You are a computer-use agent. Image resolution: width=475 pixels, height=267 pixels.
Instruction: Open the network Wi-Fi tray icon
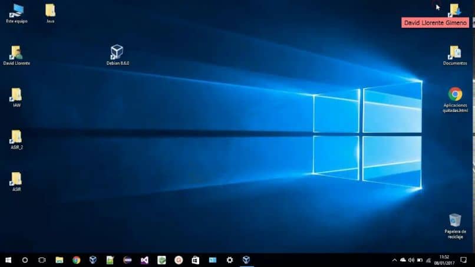click(x=428, y=260)
